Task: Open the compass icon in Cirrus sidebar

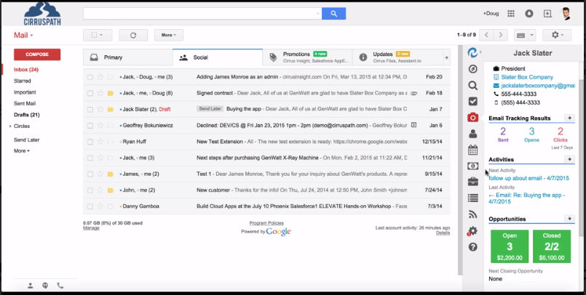Action: tap(472, 69)
